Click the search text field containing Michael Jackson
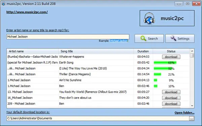This screenshot has width=202, height=126. point(68,37)
